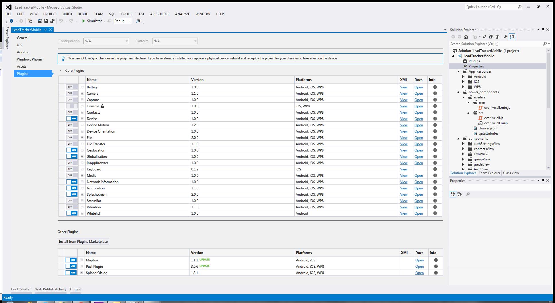Pin the Solution Explorer panel

(x=543, y=30)
